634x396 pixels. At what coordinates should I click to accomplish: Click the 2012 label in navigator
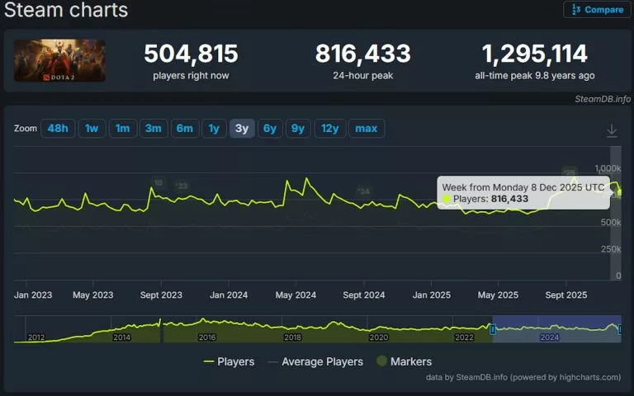(36, 337)
